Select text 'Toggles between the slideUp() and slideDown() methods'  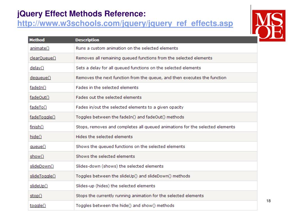click(x=133, y=176)
